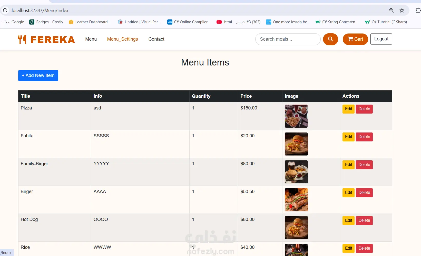421x256 pixels.
Task: Click the FEREKA fork and knife logo
Action: click(x=46, y=39)
